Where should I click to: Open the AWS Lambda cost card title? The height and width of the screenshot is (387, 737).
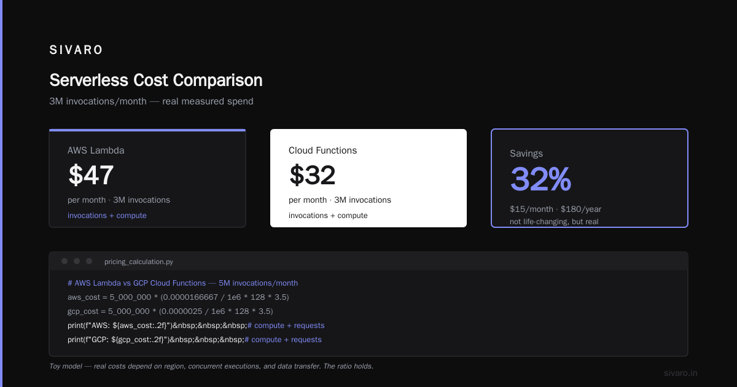96,150
